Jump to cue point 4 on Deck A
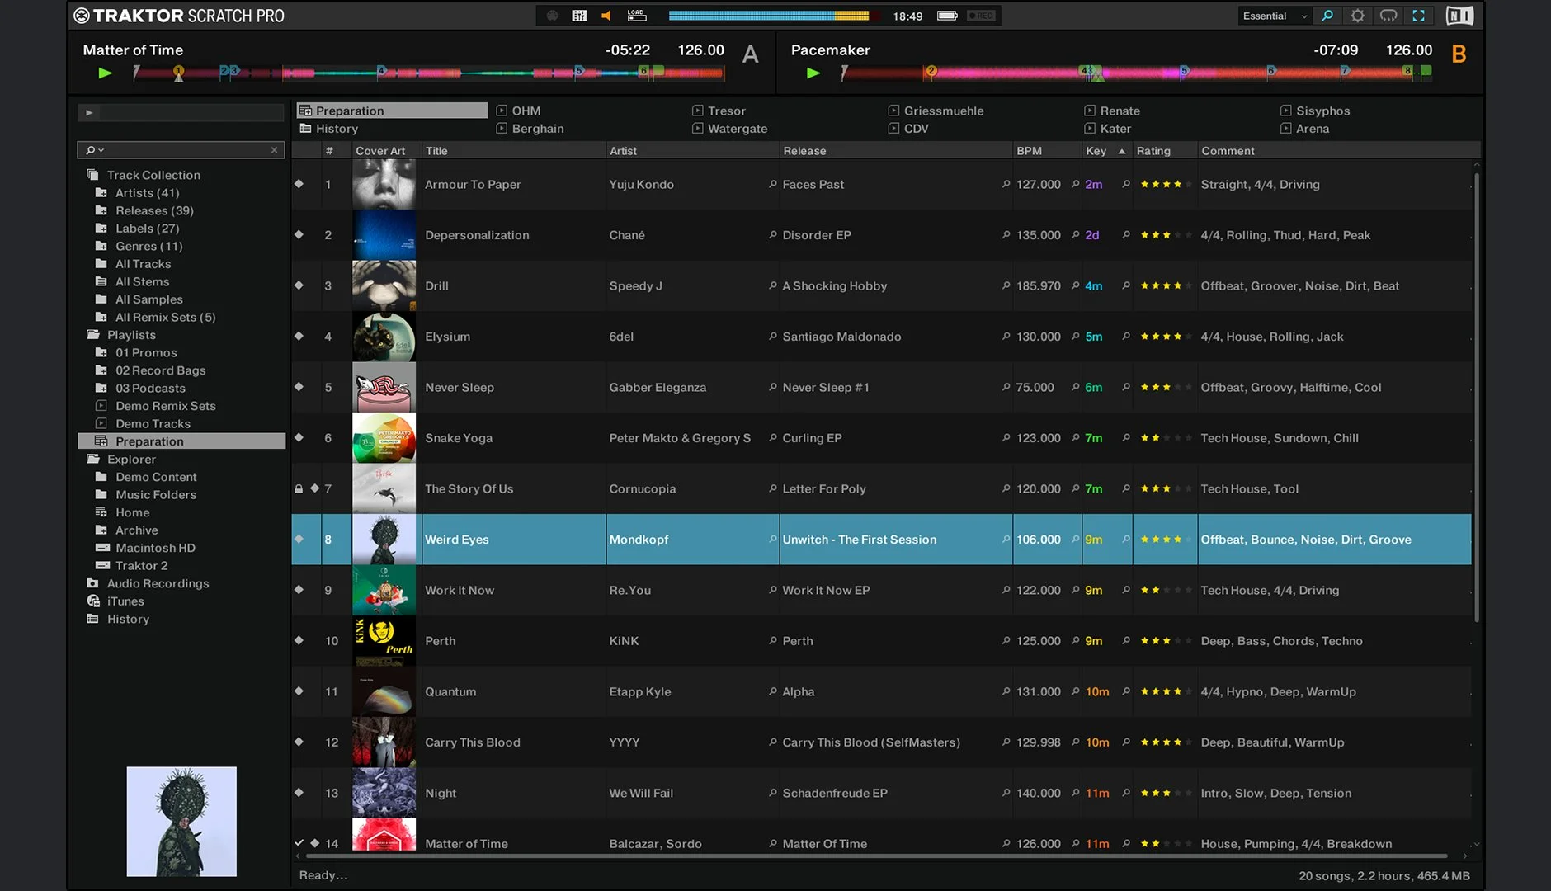The image size is (1551, 891). click(381, 71)
